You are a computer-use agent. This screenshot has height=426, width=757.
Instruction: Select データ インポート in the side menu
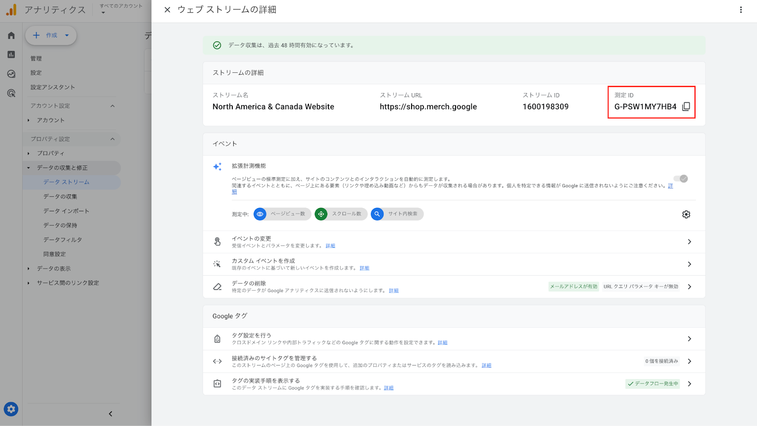click(x=66, y=211)
